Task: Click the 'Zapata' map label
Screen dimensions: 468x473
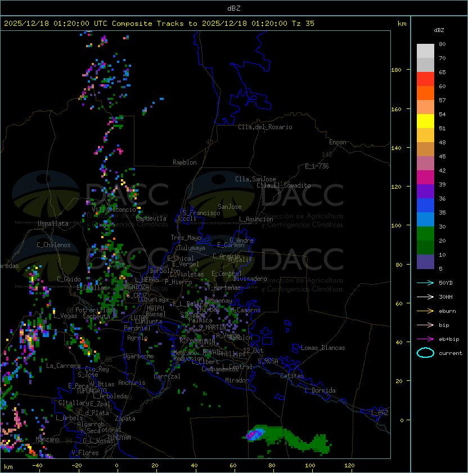Action: coord(125,419)
